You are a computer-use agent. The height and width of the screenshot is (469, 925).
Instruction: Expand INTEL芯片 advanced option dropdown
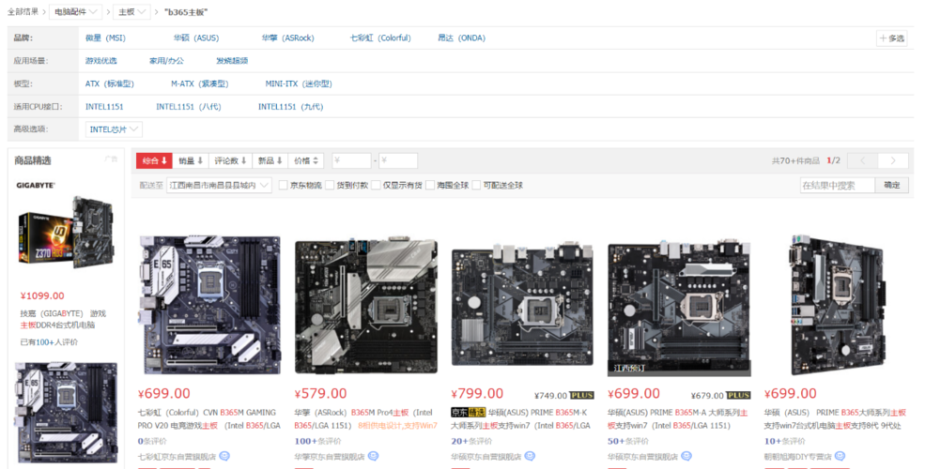[x=114, y=129]
